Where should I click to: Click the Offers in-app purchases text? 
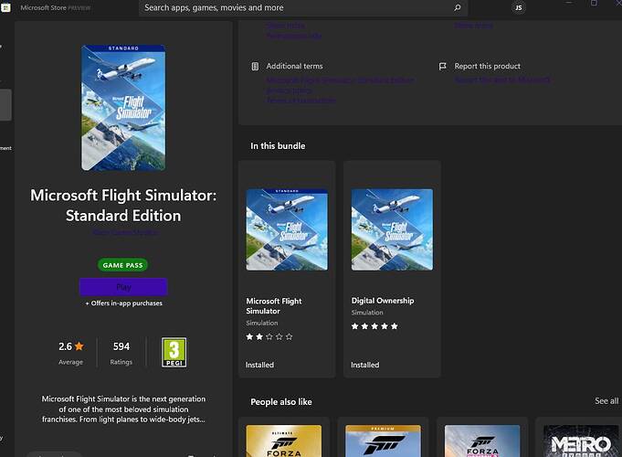point(124,303)
